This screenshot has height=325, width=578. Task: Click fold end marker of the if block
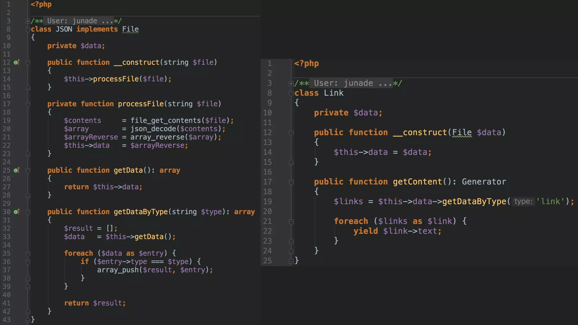click(x=28, y=278)
